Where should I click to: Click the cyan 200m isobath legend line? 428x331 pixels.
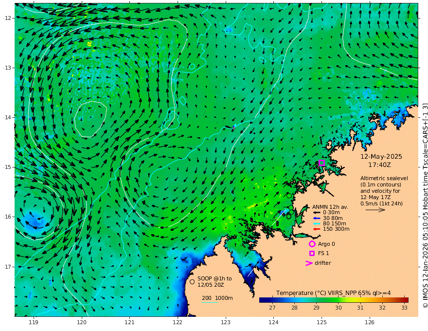pyautogui.click(x=210, y=302)
